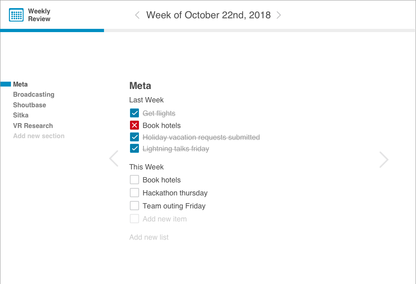Select the Broadcasting section

pos(34,94)
